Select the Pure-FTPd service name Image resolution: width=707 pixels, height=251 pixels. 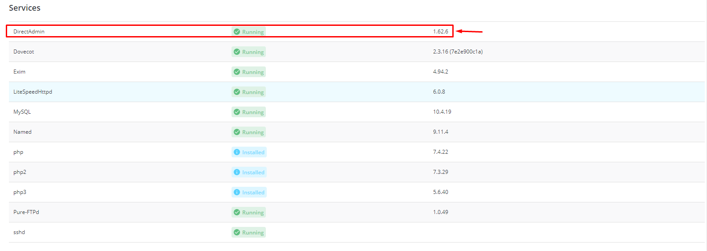[26, 212]
